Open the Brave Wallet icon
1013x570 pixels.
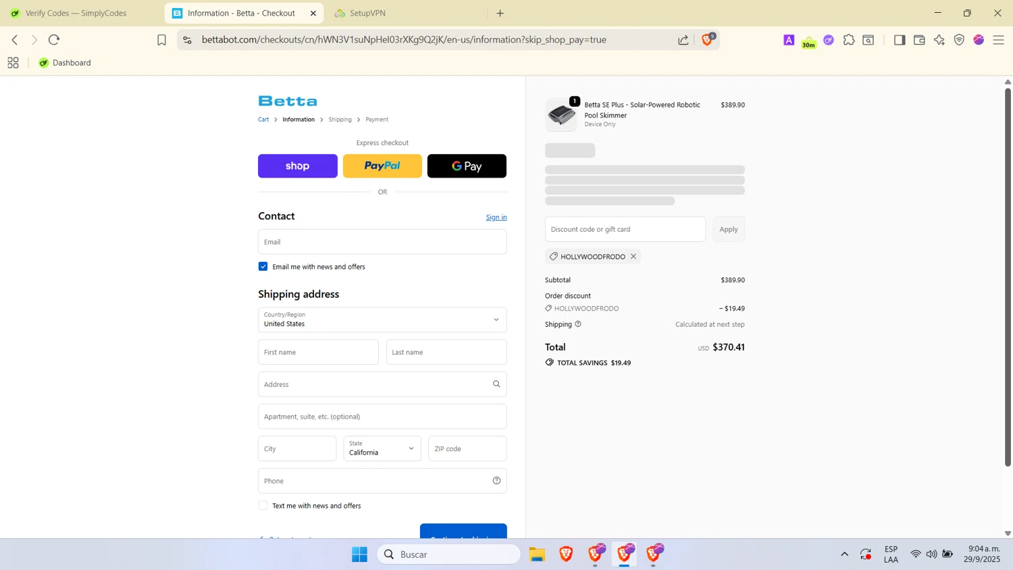(x=919, y=40)
